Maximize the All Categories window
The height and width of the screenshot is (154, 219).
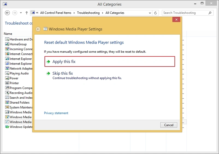pyautogui.click(x=202, y=3)
